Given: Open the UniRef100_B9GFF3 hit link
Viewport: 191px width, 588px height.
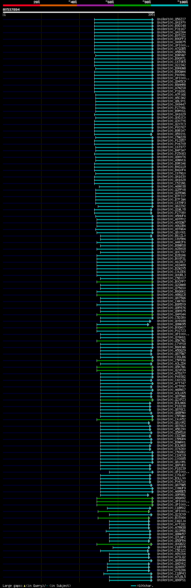Looking at the screenshot, I should coord(171,39).
